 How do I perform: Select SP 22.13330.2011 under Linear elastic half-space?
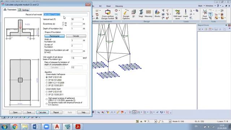[47, 86]
